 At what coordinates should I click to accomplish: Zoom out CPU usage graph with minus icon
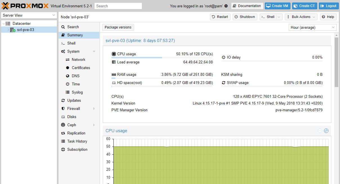320,131
